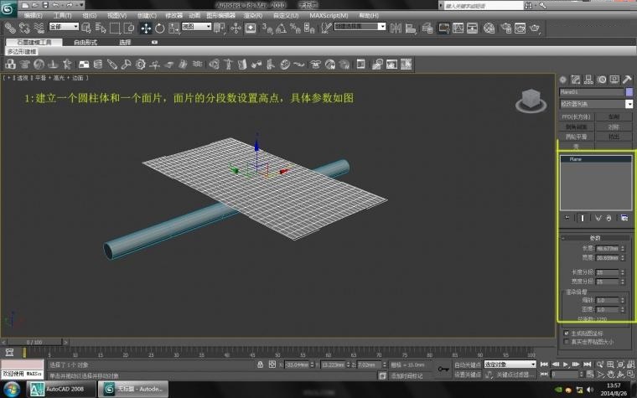The height and width of the screenshot is (398, 637).
Task: Expand the ribbon minimize dropdown button
Action: click(154, 42)
